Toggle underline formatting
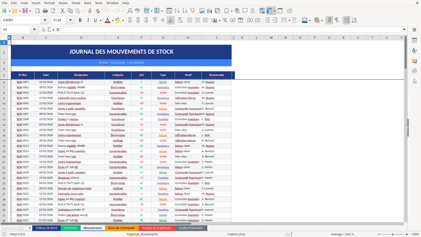Image resolution: width=421 pixels, height=237 pixels. click(95, 20)
